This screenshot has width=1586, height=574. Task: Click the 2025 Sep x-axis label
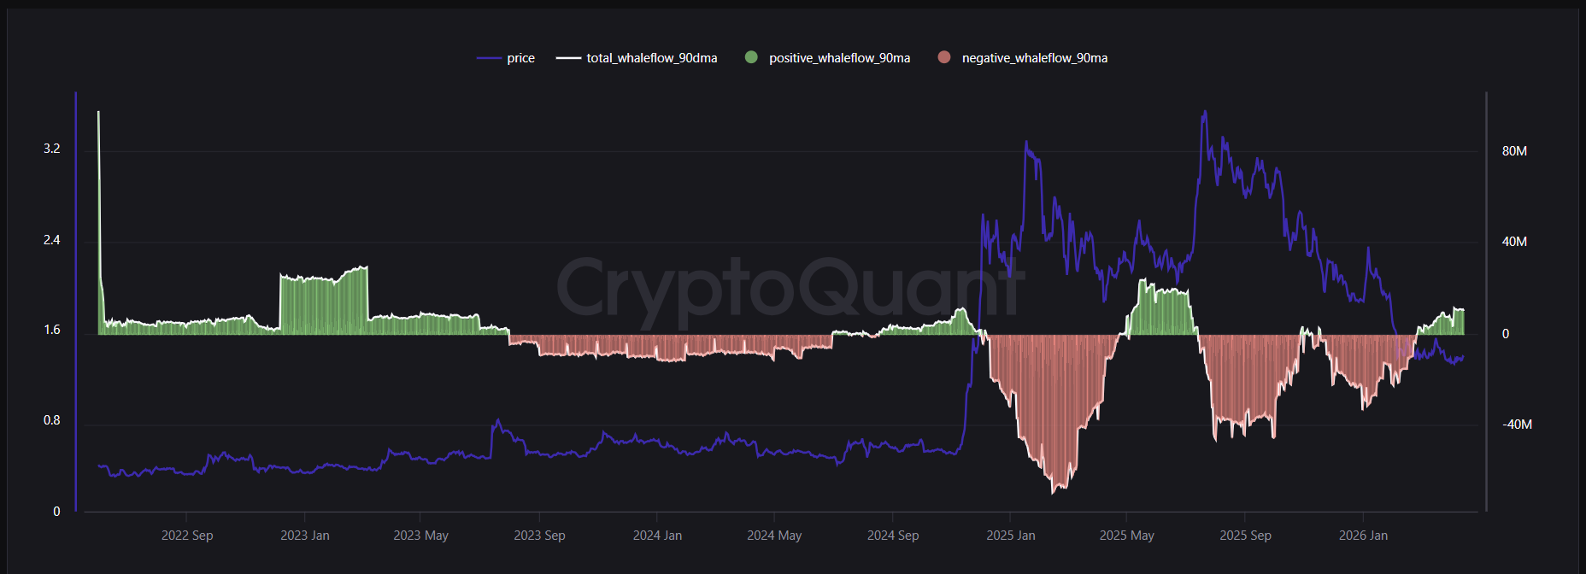(x=1245, y=536)
